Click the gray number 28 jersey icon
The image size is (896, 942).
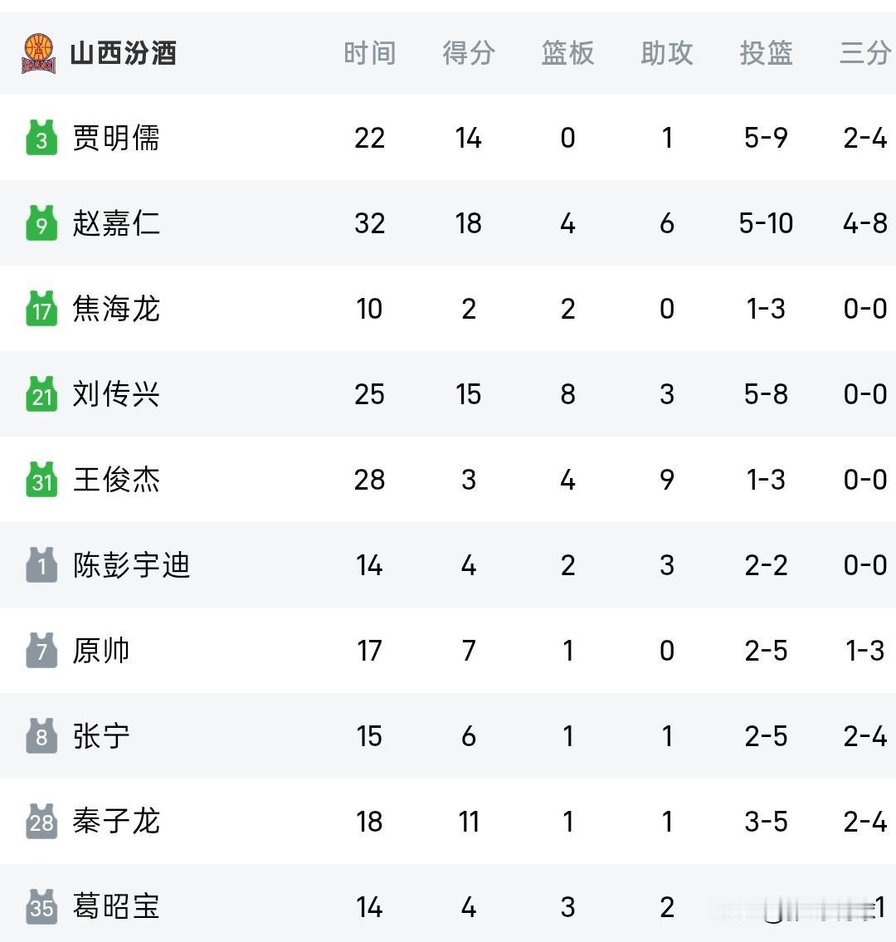click(x=41, y=822)
